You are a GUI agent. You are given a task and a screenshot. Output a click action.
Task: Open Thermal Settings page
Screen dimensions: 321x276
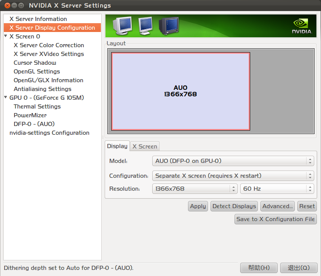pyautogui.click(x=37, y=107)
